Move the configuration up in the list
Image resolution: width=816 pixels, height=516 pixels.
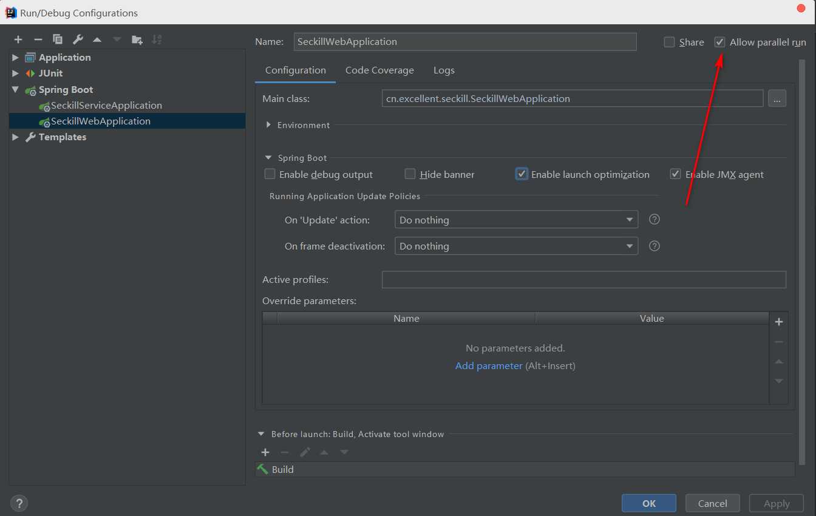97,39
